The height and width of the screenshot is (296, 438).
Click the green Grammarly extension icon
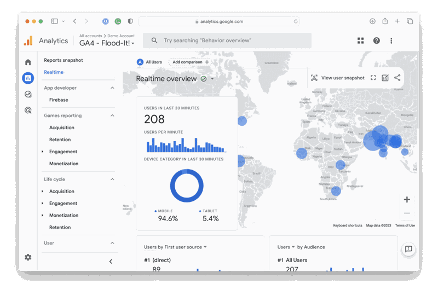click(118, 21)
